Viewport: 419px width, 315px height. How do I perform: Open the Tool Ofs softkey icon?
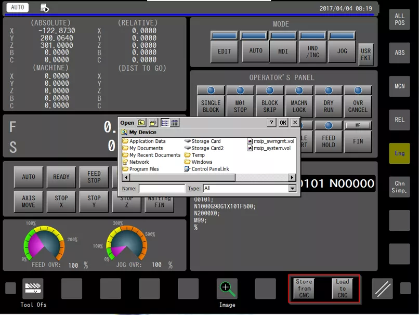tap(33, 288)
